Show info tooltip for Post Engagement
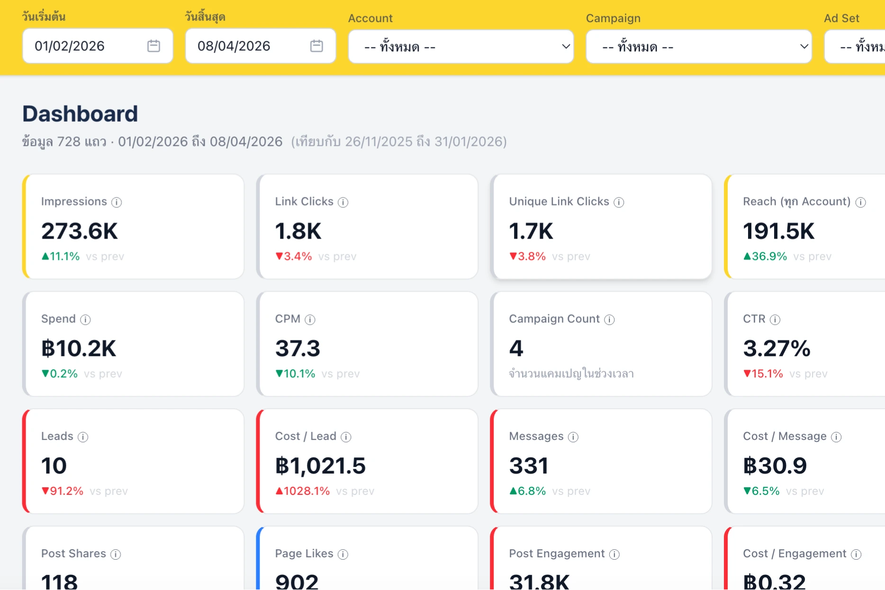This screenshot has height=590, width=885. (x=614, y=554)
